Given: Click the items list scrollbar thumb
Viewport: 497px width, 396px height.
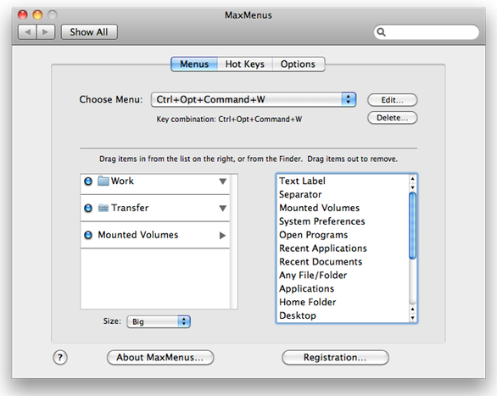Looking at the screenshot, I should [x=412, y=226].
